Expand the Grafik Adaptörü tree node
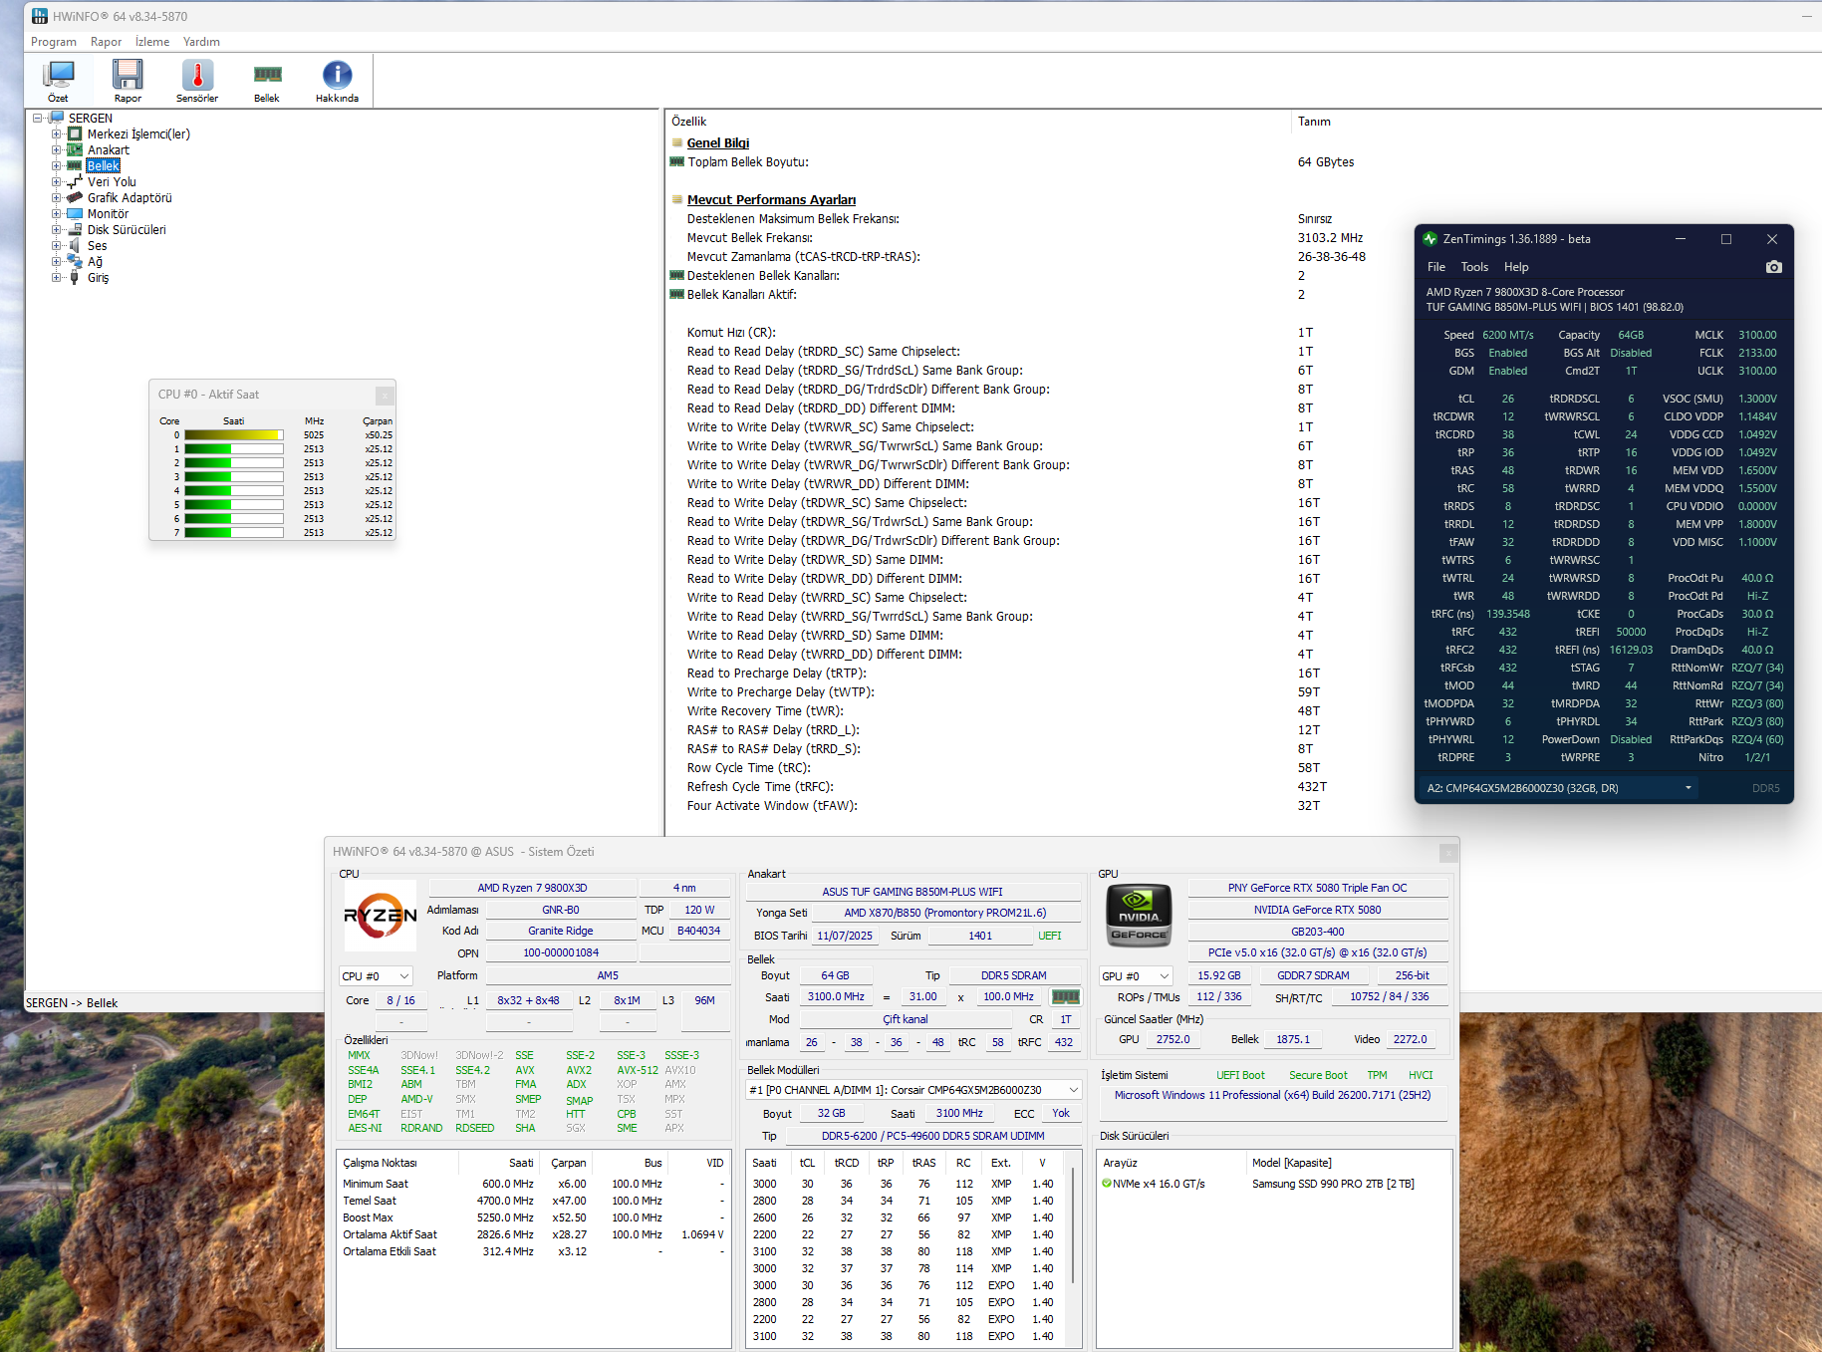The image size is (1822, 1352). pos(57,197)
